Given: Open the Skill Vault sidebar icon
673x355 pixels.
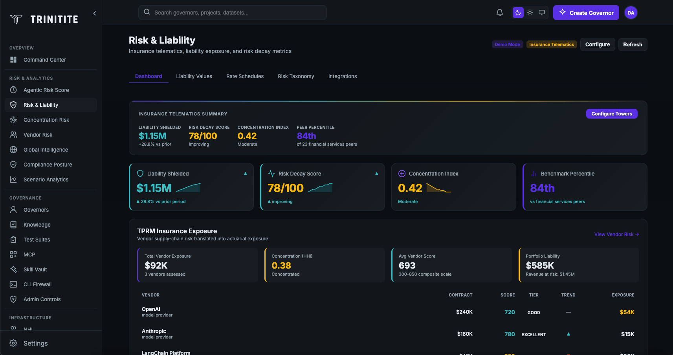Looking at the screenshot, I should 13,269.
